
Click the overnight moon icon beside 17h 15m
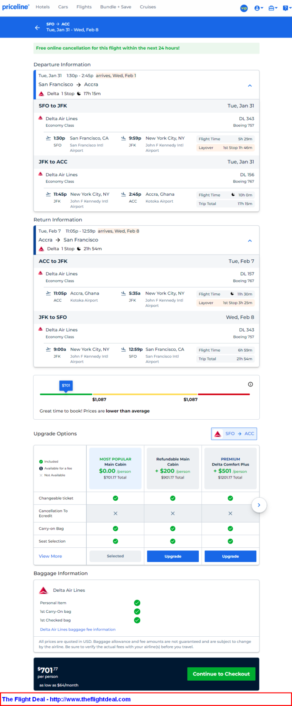click(79, 94)
